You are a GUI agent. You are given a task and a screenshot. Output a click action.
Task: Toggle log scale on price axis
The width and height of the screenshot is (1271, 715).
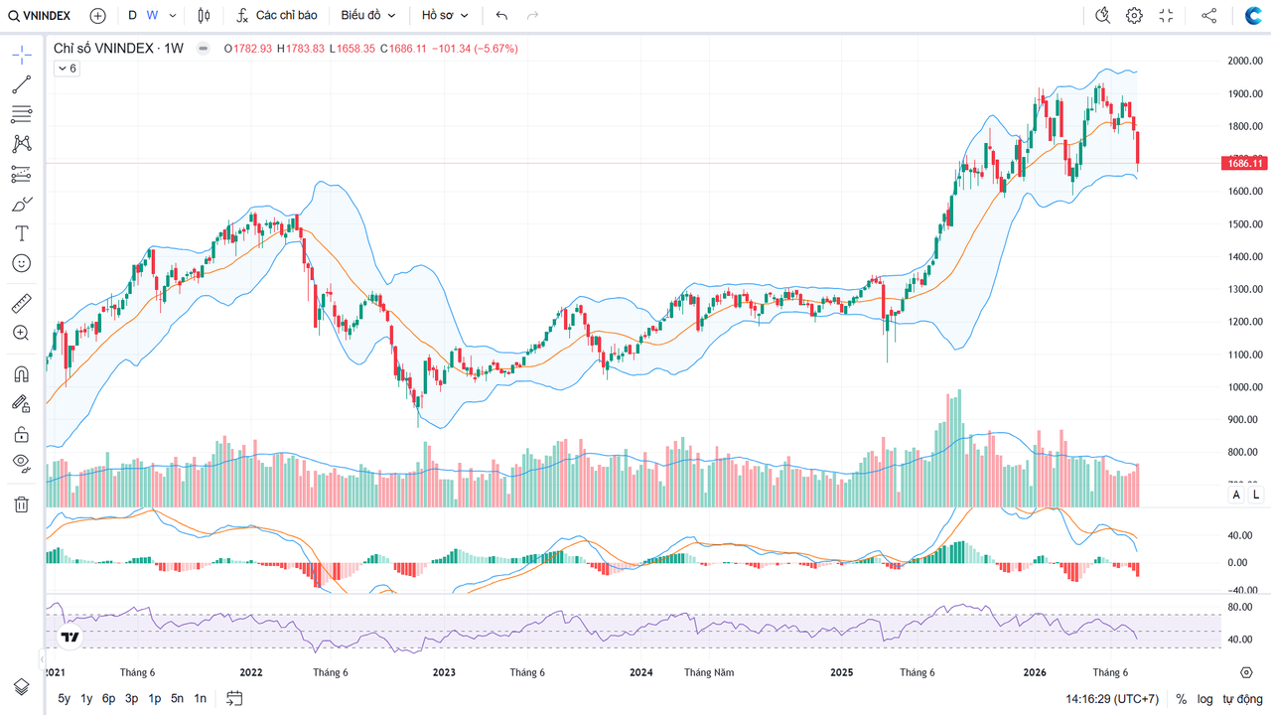(1204, 699)
